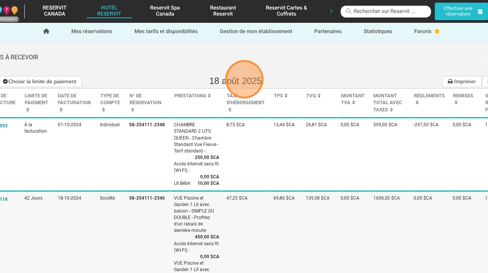The width and height of the screenshot is (488, 273).
Task: Sort by TPS column
Action: click(286, 96)
